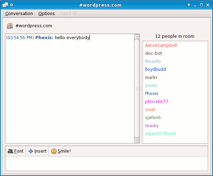213x176 pixels.
Task: Click the window menu icon in title bar
Action: [x=5, y=5]
